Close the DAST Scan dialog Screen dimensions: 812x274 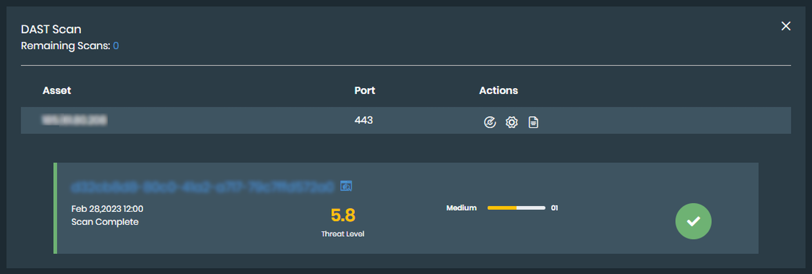coord(786,26)
